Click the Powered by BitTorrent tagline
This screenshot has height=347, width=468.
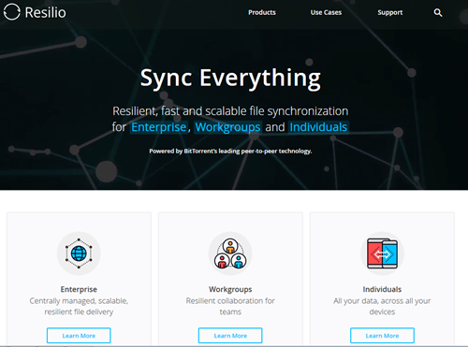(230, 152)
